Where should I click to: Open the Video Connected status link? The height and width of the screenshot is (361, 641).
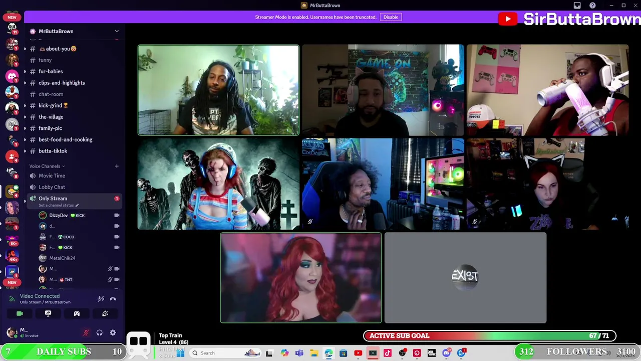coord(40,296)
